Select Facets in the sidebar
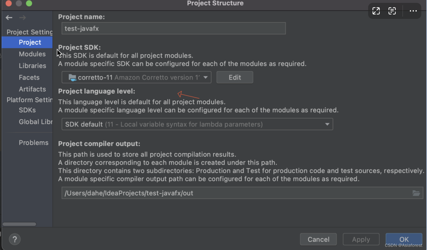 [x=29, y=77]
